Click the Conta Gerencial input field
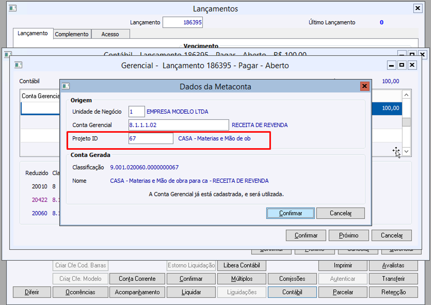The image size is (431, 305). pyautogui.click(x=178, y=125)
